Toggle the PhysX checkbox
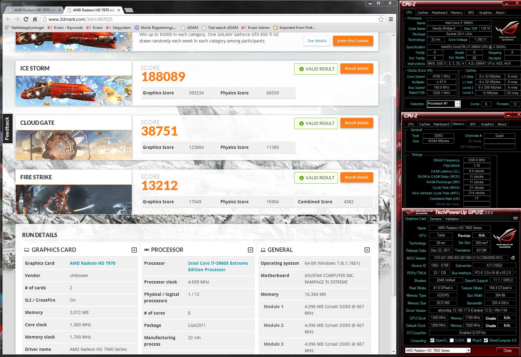 pos(469,340)
